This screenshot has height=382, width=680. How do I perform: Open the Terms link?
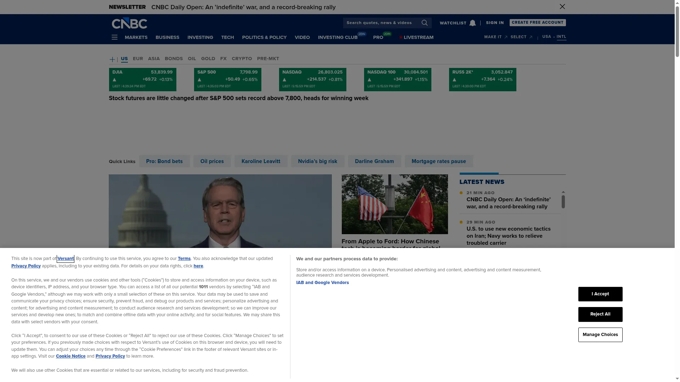pyautogui.click(x=184, y=259)
